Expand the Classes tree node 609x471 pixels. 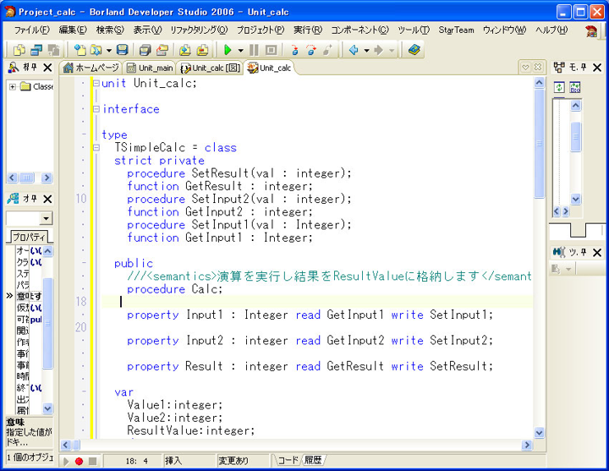13,86
